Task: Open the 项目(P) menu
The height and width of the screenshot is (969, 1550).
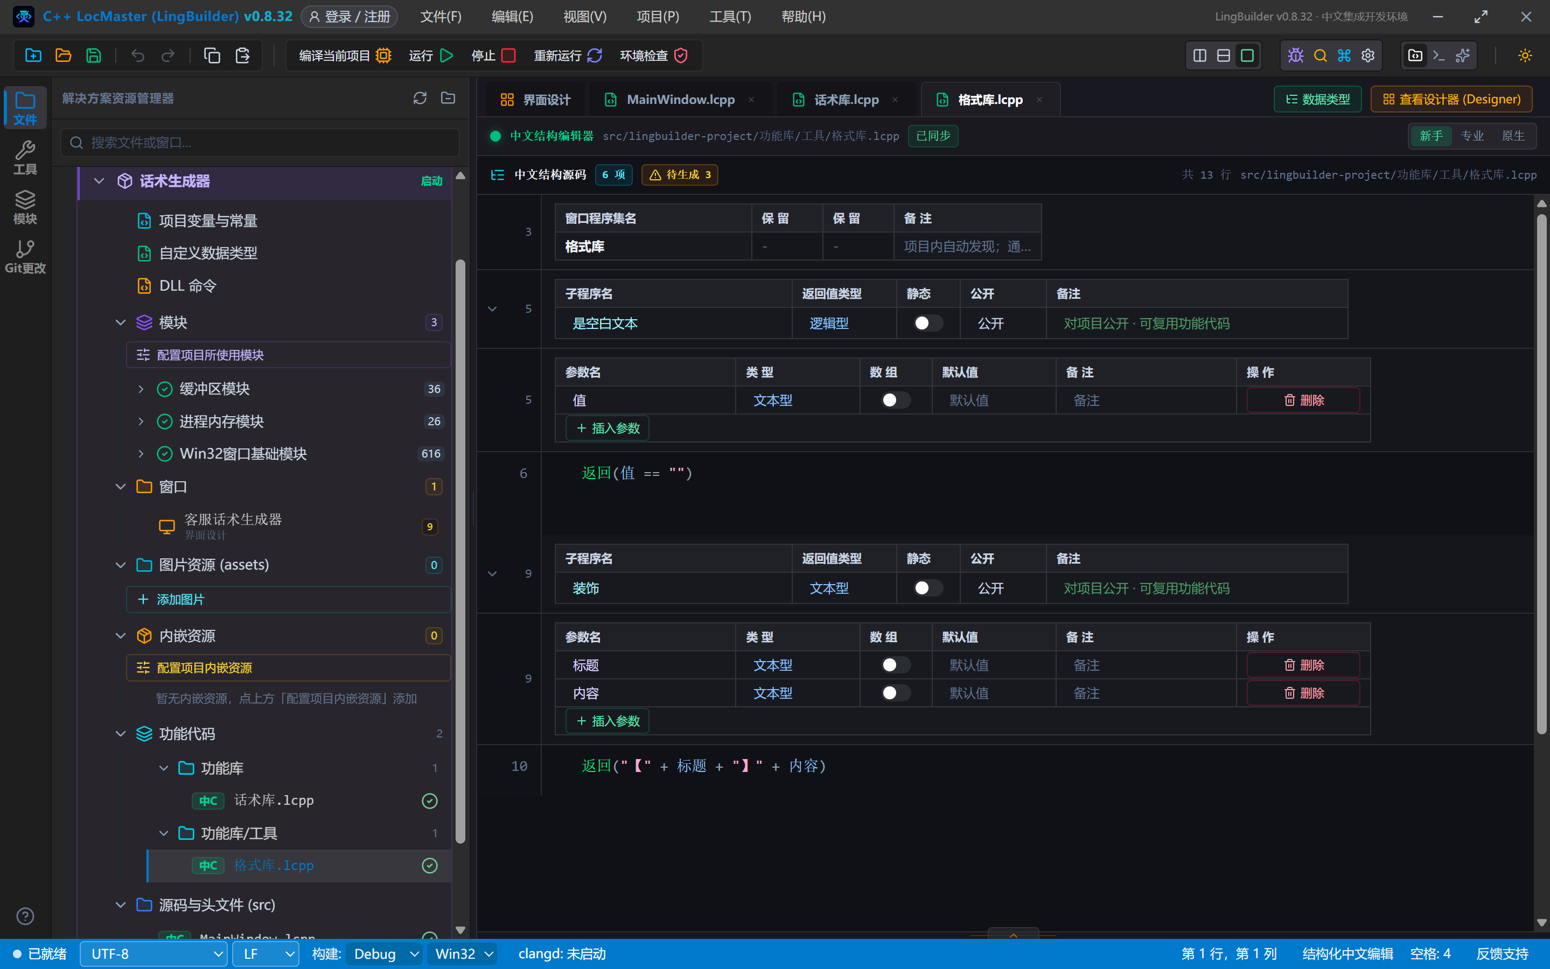Action: pos(658,17)
